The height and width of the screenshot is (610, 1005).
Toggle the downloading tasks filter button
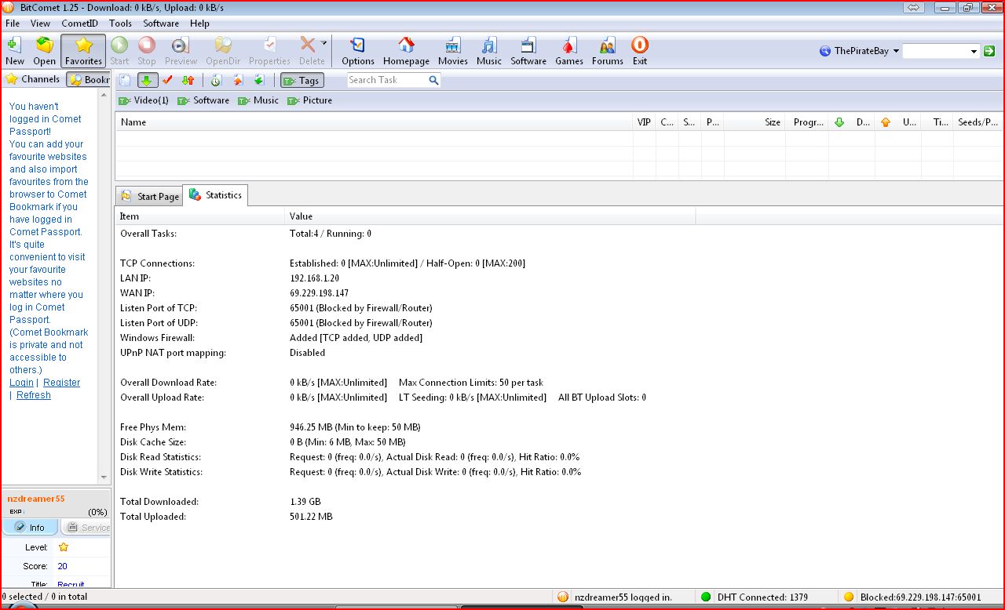[x=147, y=80]
